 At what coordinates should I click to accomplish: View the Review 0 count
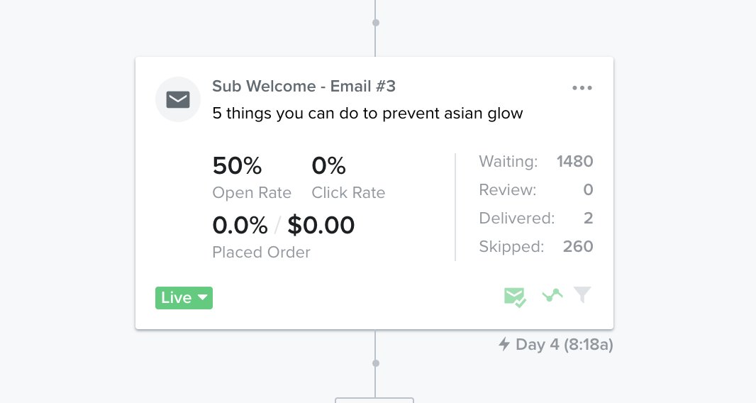587,190
